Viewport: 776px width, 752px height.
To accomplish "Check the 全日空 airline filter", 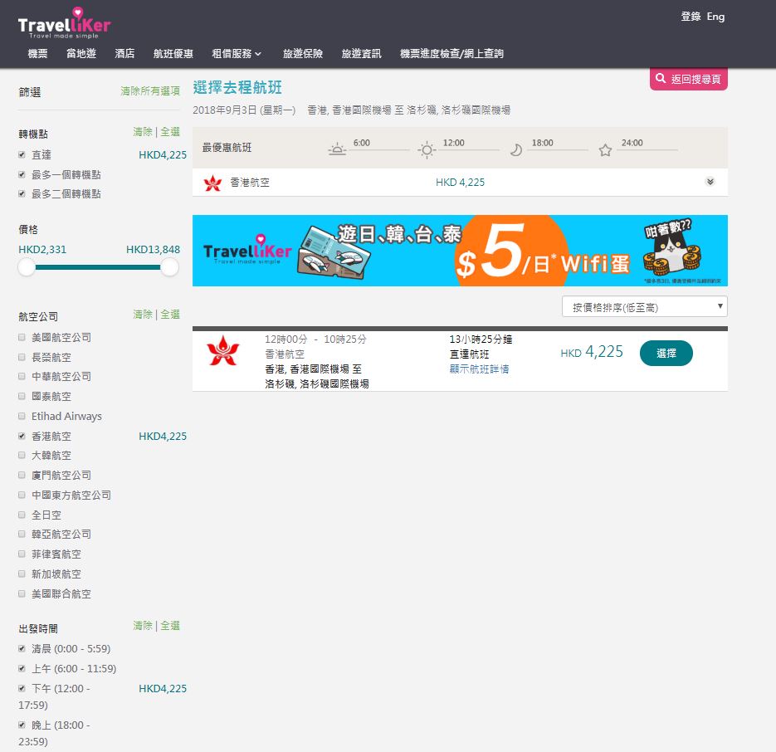I will pyautogui.click(x=22, y=515).
